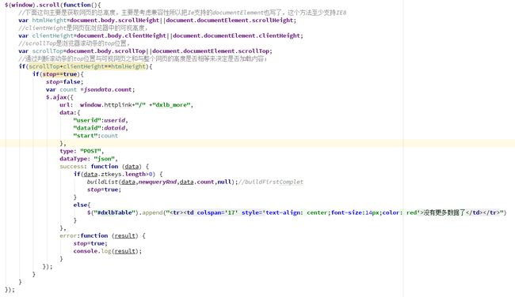The height and width of the screenshot is (297, 515).
Task: Click the var scrollTop declaration
Action: (146, 51)
